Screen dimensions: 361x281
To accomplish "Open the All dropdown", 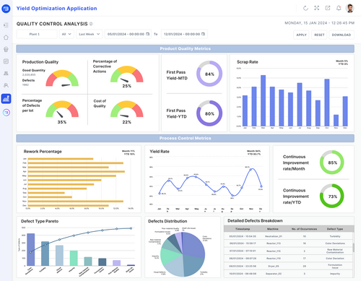I will click(x=66, y=34).
